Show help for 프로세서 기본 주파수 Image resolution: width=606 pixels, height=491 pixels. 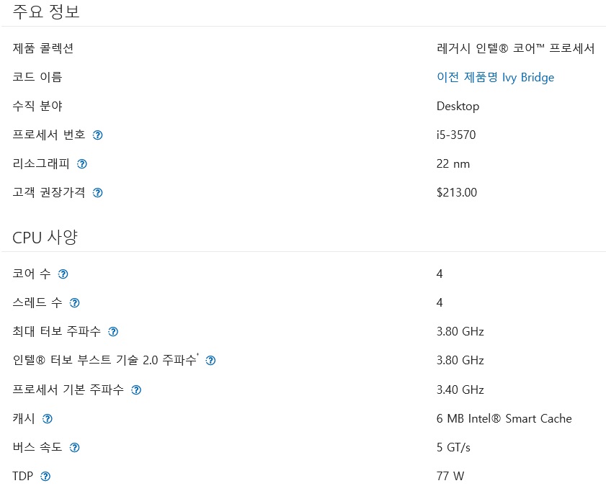tap(136, 390)
